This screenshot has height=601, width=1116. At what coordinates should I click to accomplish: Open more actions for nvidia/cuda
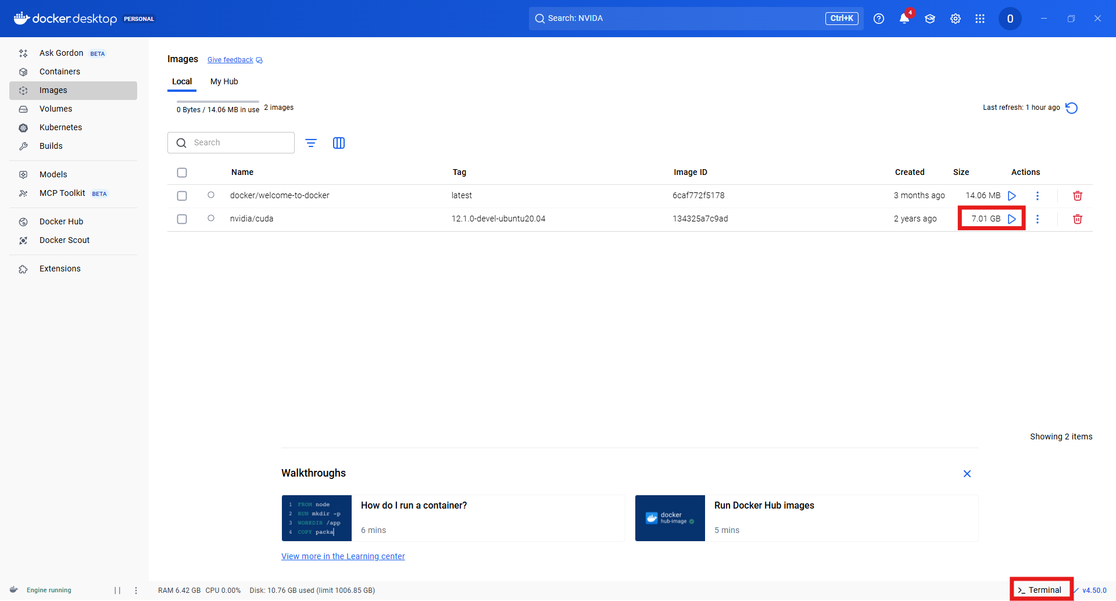point(1038,219)
